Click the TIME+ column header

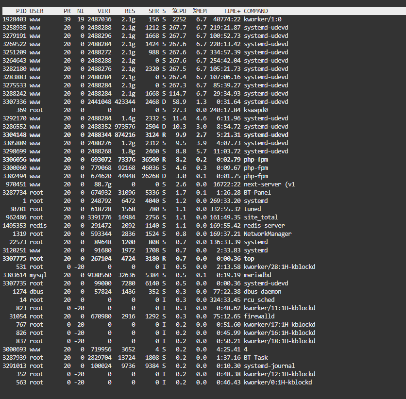(232, 11)
